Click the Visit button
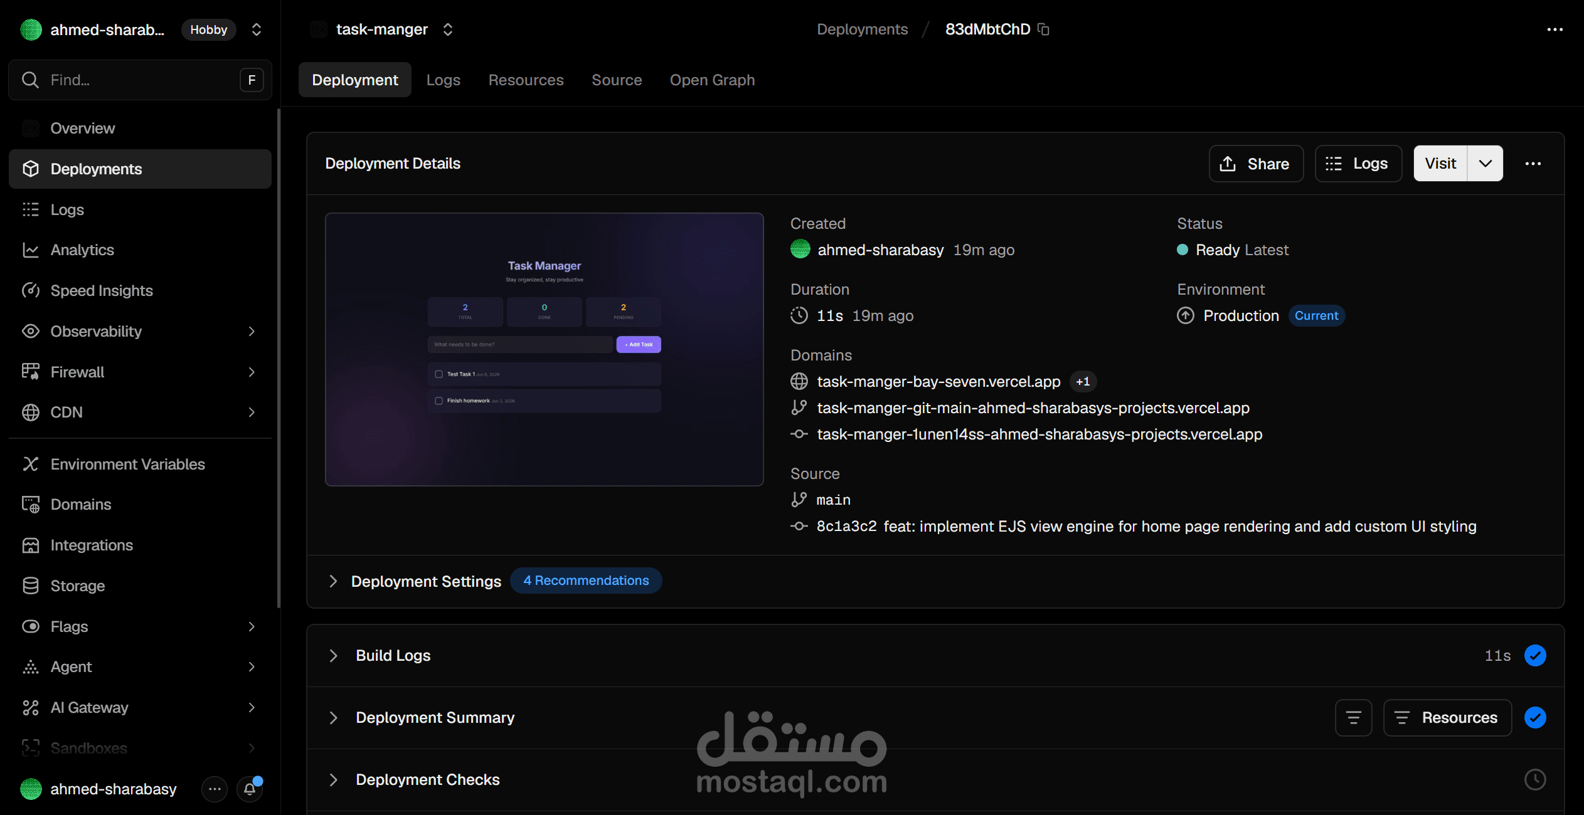This screenshot has height=815, width=1584. (1440, 164)
